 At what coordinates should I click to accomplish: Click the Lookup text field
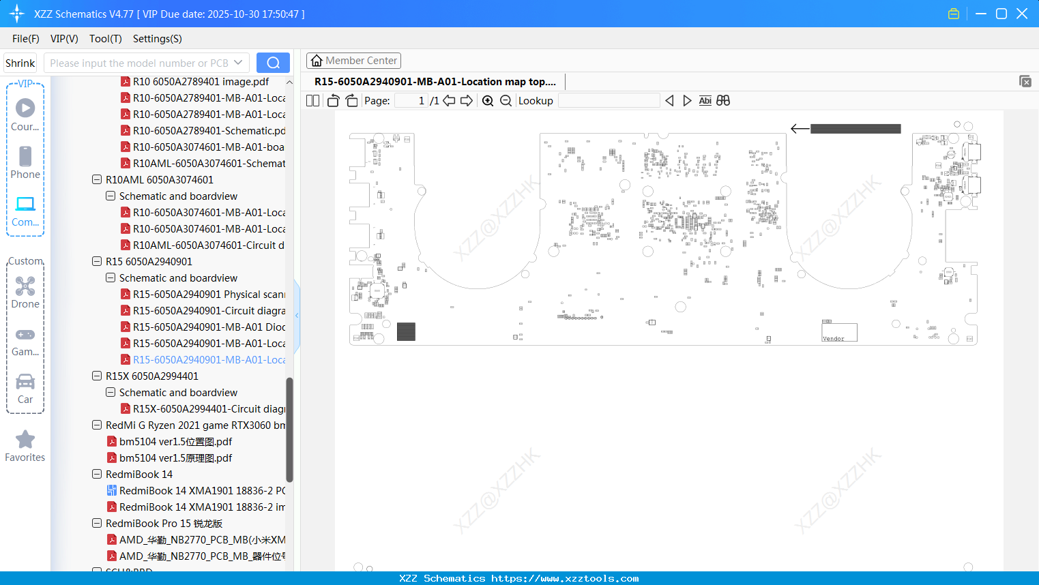(609, 101)
